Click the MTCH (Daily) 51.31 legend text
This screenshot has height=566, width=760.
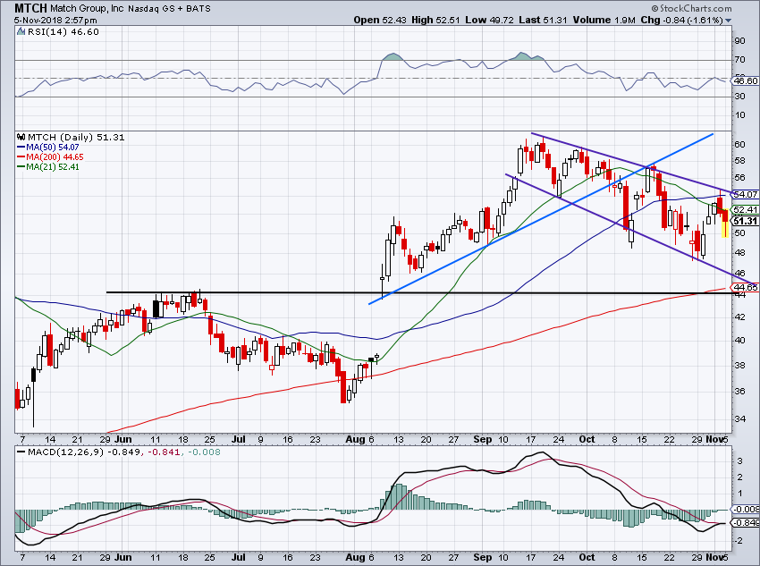(76, 137)
